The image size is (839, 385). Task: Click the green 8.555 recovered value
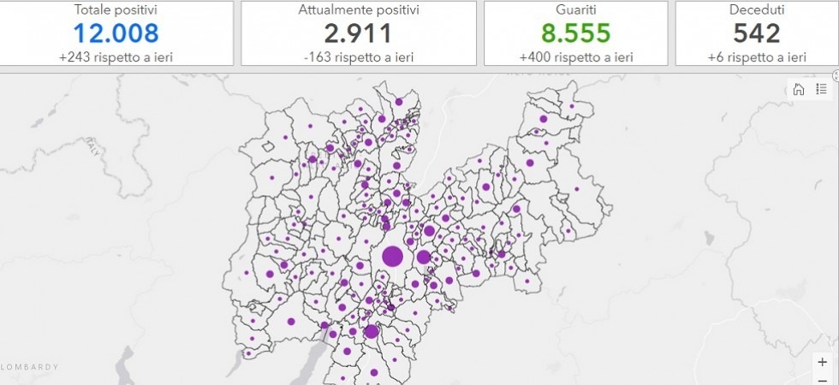coord(575,33)
